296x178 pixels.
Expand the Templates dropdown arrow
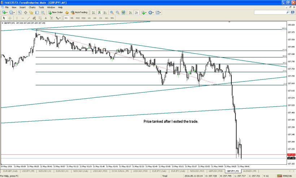pyautogui.click(x=160, y=13)
